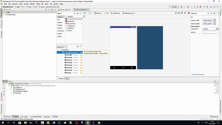
Task: Select ImageView in the palette list
Action: click(71, 21)
